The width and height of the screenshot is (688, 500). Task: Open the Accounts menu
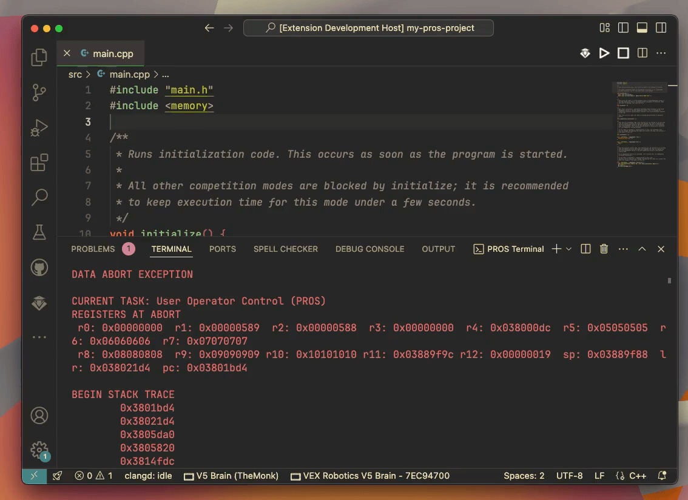[39, 415]
